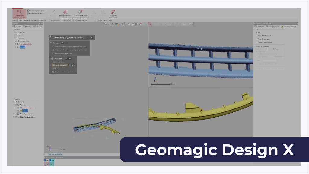Select the Спереди plane in element tree

point(21,32)
